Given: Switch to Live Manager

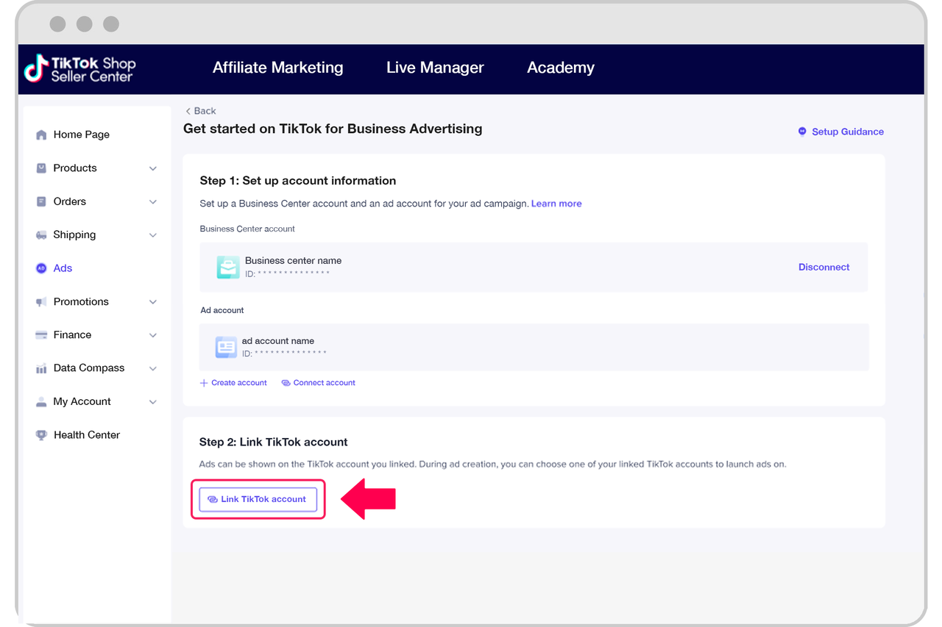Looking at the screenshot, I should point(435,68).
